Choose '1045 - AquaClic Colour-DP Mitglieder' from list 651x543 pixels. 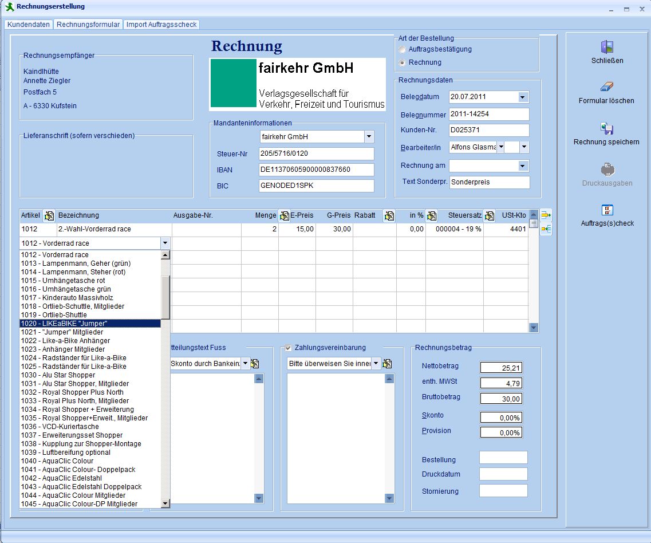90,503
